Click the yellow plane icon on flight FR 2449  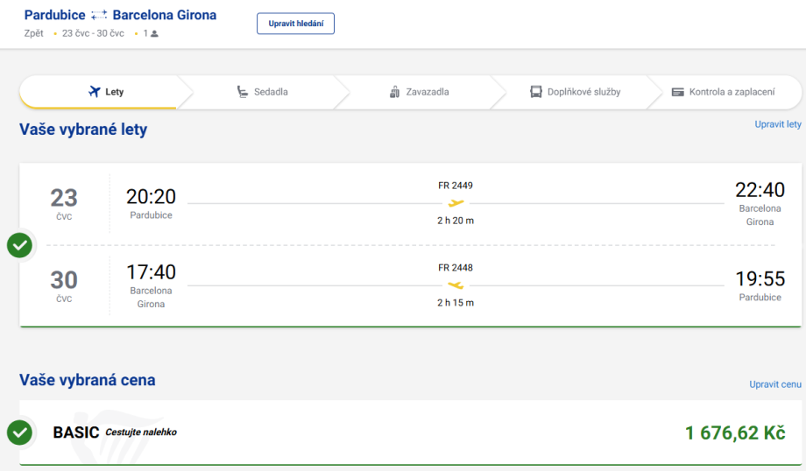[x=456, y=203]
